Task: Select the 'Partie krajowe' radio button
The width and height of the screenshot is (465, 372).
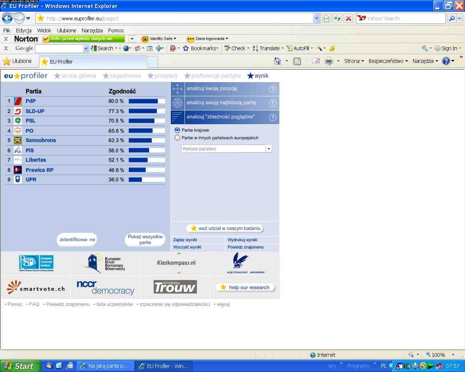Action: tap(177, 130)
